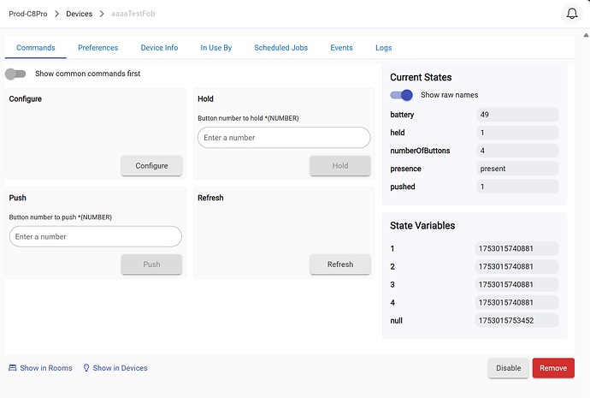Switch to the Preferences tab
This screenshot has height=398, width=590.
click(97, 48)
